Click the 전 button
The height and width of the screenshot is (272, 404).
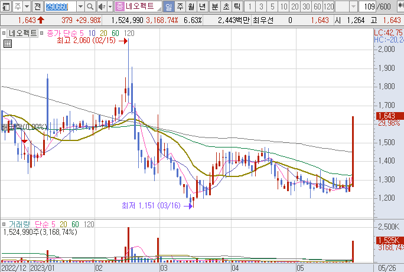38,6
